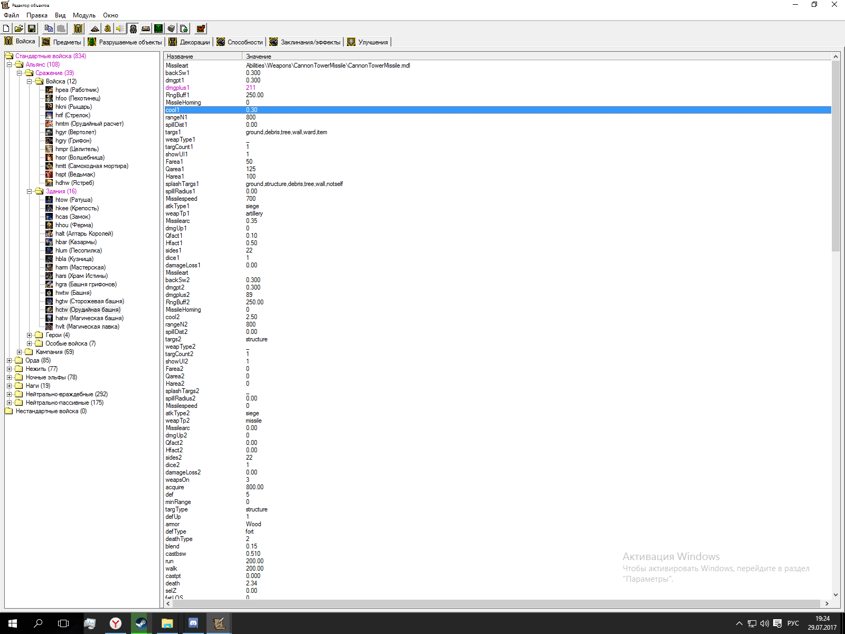This screenshot has width=845, height=634.
Task: Select hbar (Казармы) in the tree
Action: click(76, 242)
